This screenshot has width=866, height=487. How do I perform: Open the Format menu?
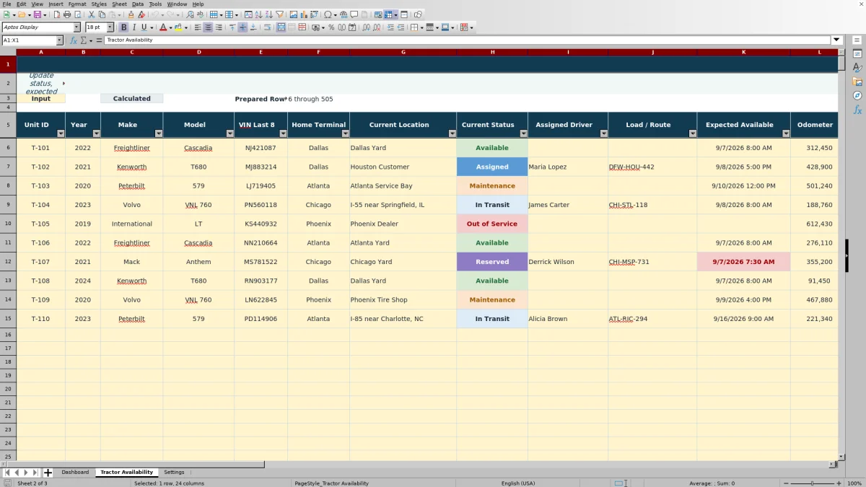[x=77, y=4]
